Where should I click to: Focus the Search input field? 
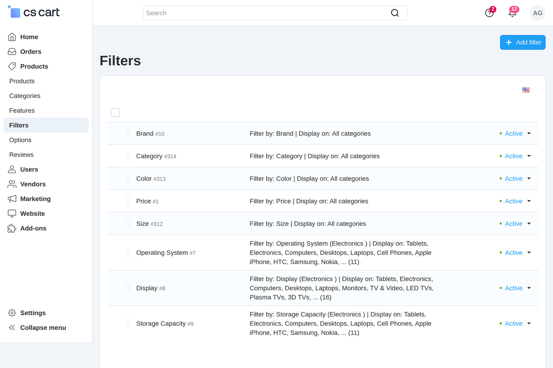(x=275, y=13)
